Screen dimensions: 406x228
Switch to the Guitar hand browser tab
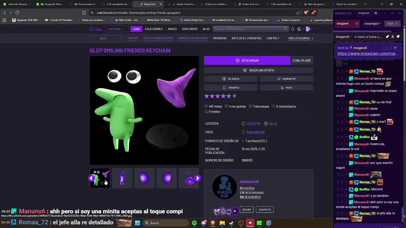pos(181,4)
